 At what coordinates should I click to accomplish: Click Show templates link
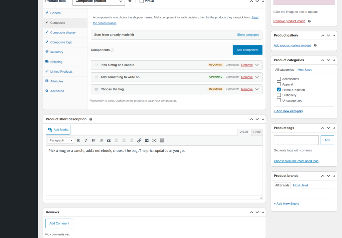248,35
